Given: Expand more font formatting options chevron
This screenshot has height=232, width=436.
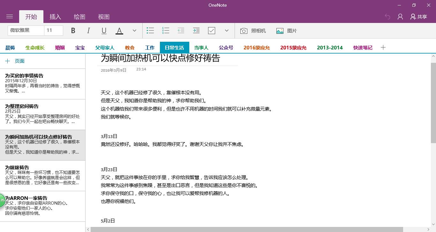Looking at the screenshot, I should (134, 31).
